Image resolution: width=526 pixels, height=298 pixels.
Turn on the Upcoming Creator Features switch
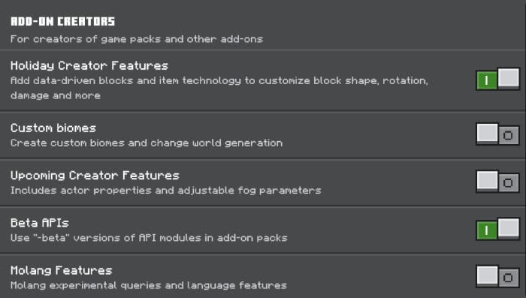497,182
